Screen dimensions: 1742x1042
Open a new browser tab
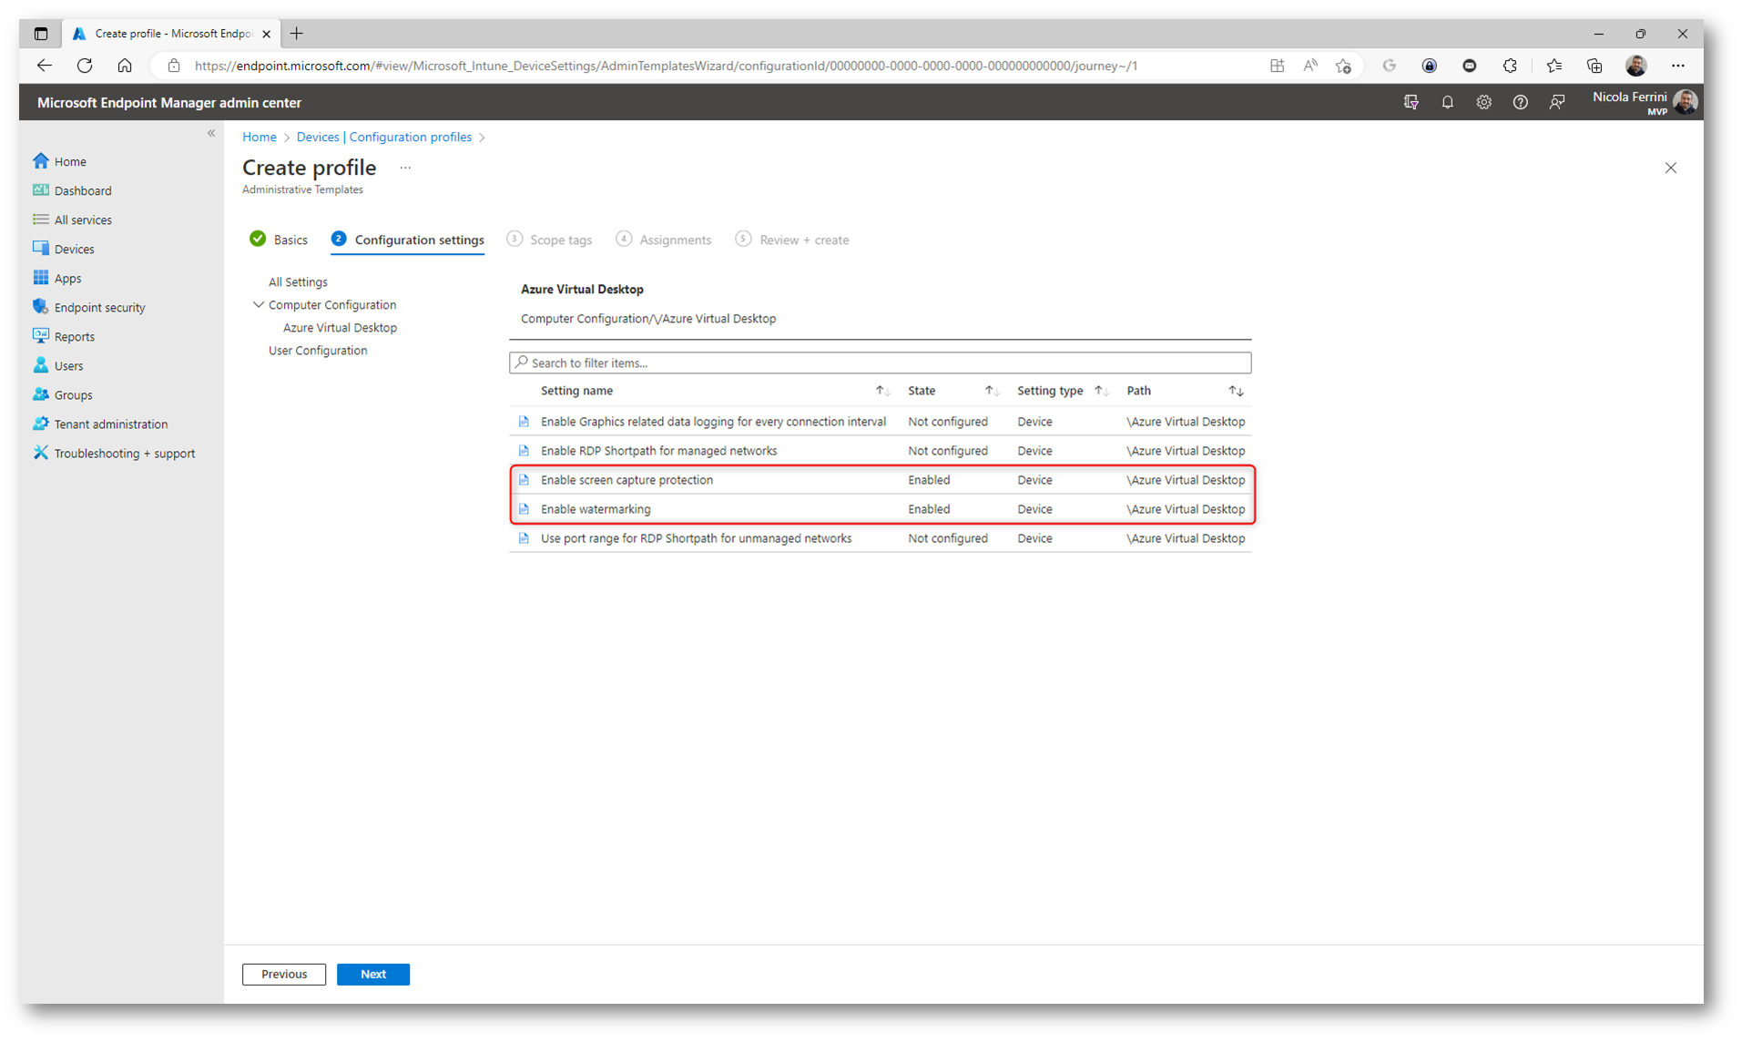pyautogui.click(x=297, y=34)
